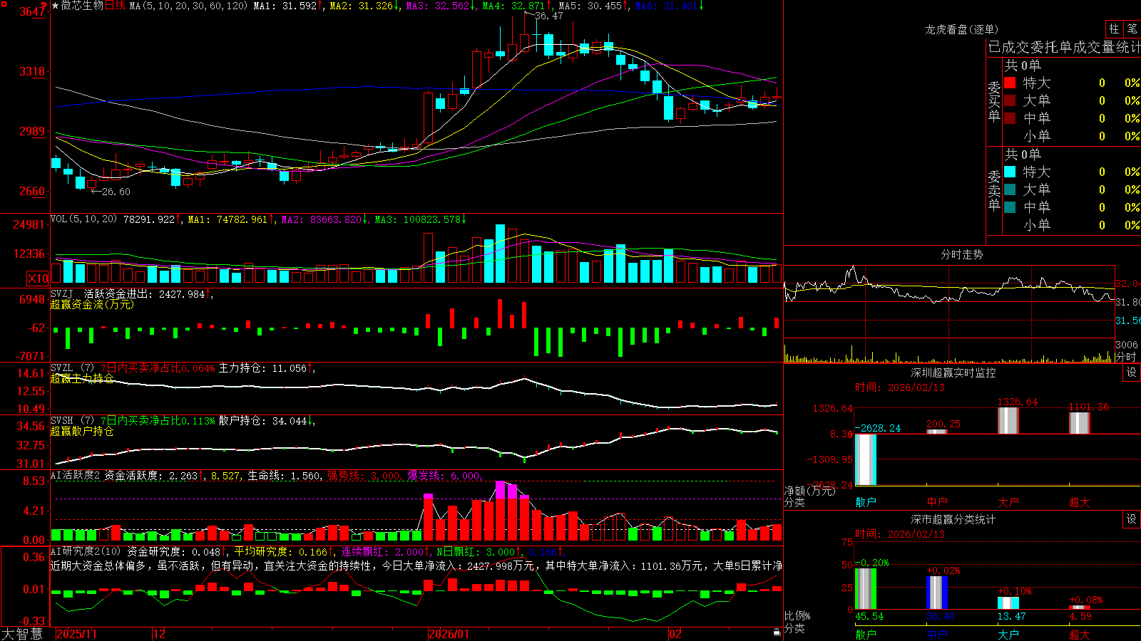
Task: Click the MA1: 31.592 value
Action: coord(287,6)
